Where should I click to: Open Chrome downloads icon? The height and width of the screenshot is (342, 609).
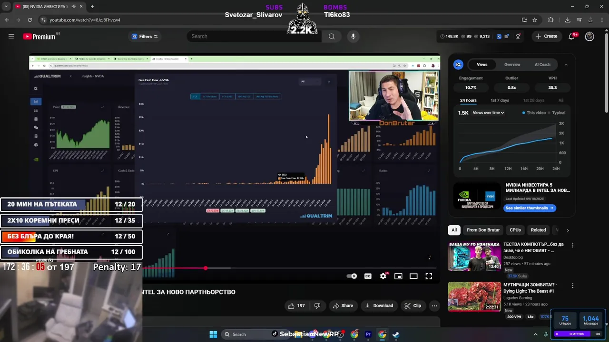coord(568,20)
